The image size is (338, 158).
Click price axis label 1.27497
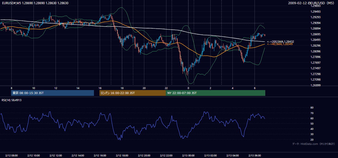tap(315, 68)
